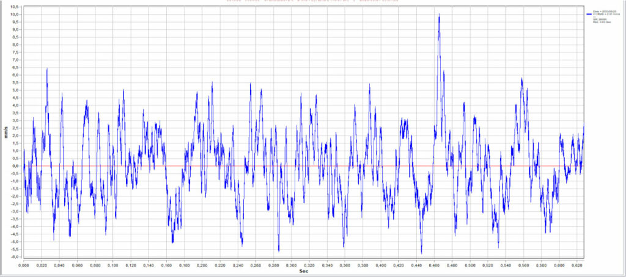Select the legend Date entry text

coord(603,12)
